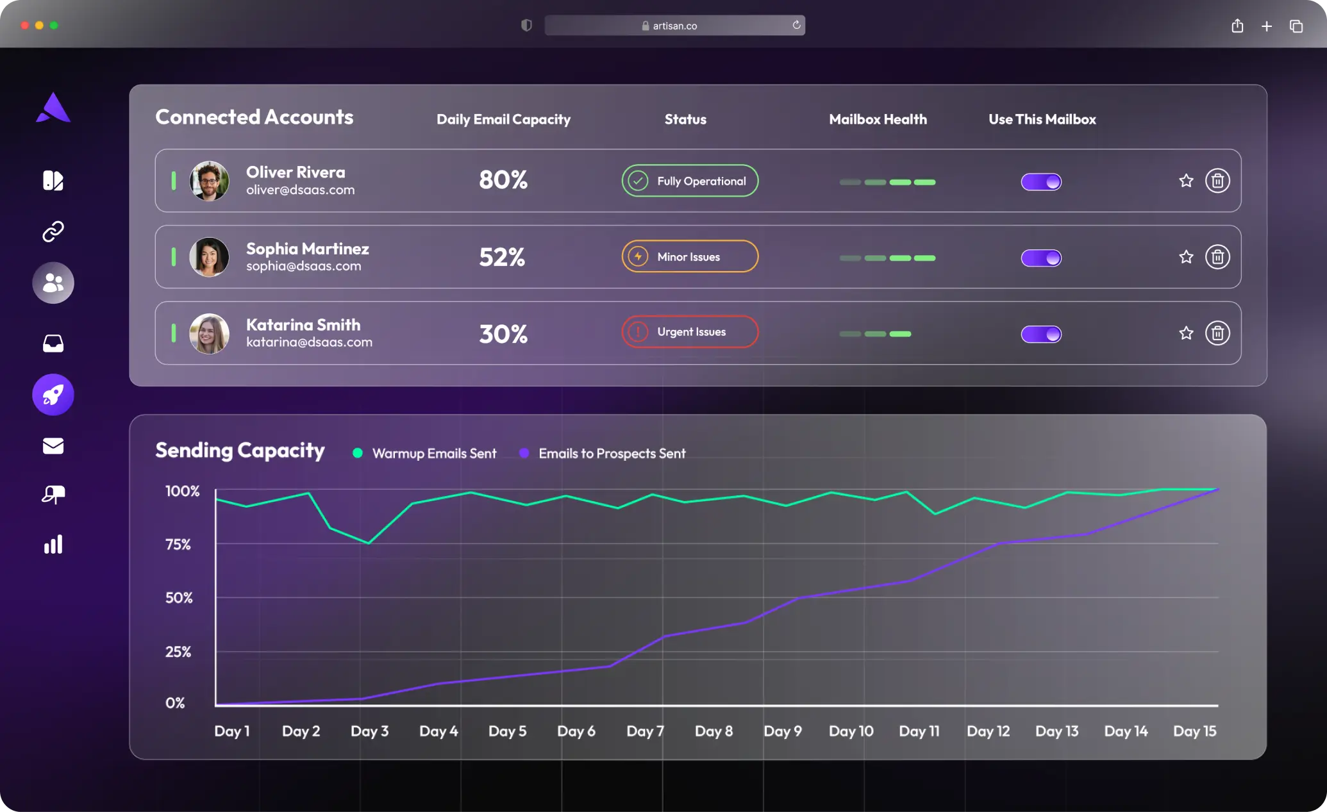Click the Urgent Issues status badge
This screenshot has height=812, width=1327.
[x=690, y=332]
